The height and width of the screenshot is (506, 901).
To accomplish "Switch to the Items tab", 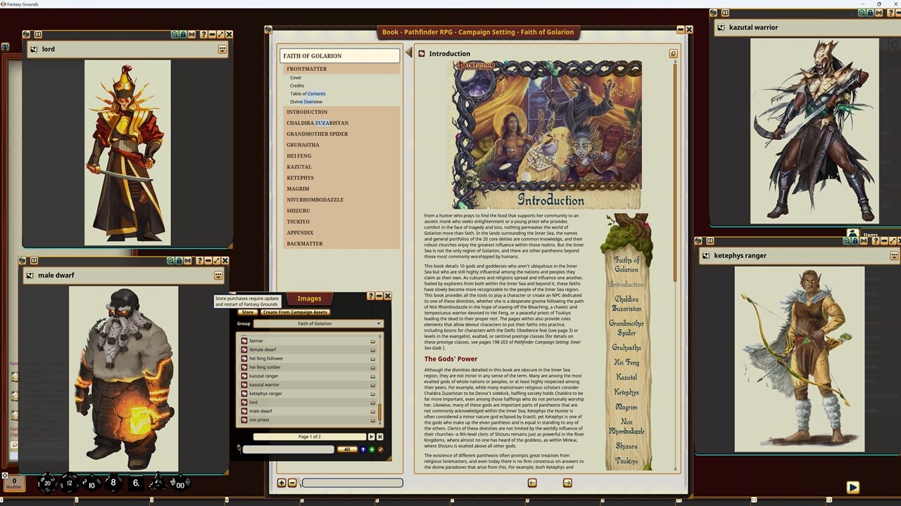I will pos(871,235).
